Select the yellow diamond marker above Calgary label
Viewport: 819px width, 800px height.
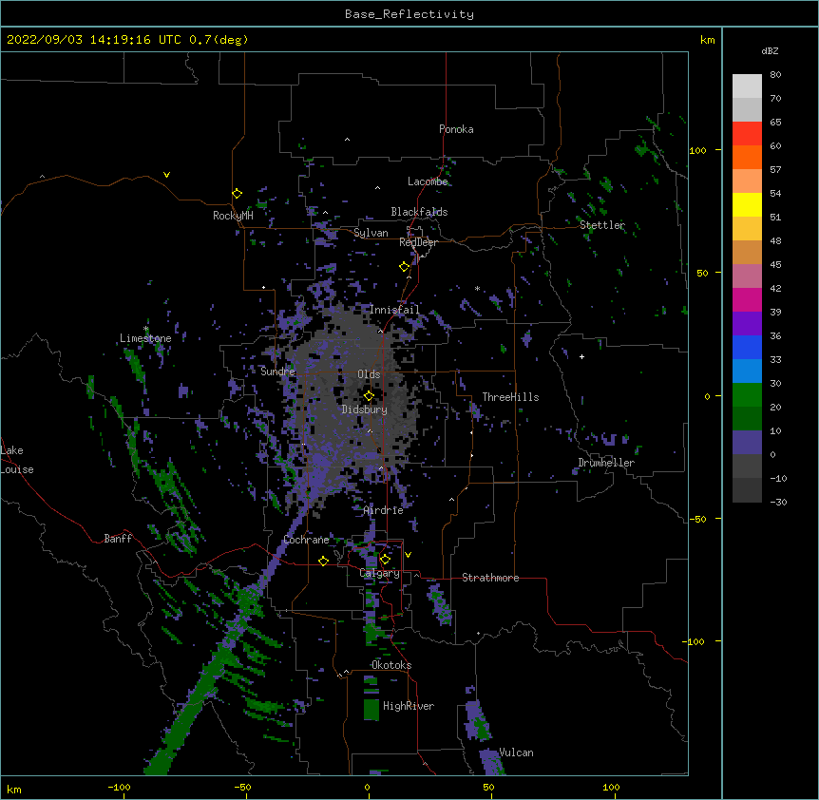pyautogui.click(x=385, y=560)
